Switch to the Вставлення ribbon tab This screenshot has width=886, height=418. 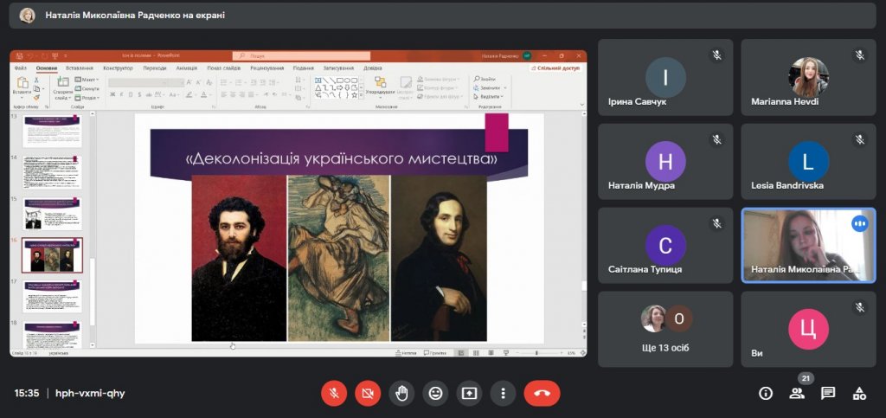[x=79, y=68]
